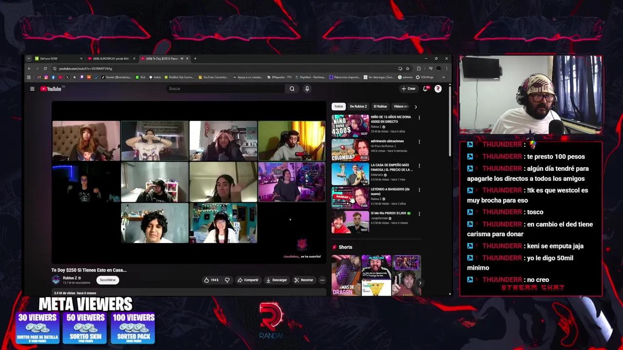Click the Crear button
Viewport: 623px width, 350px height.
click(408, 88)
